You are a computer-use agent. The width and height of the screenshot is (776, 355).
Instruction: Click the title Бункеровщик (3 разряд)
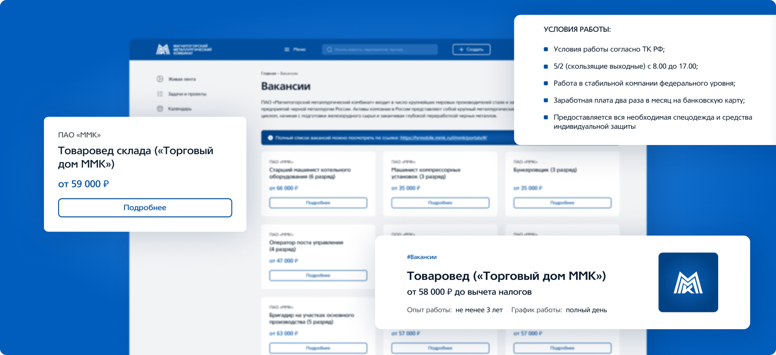(x=545, y=170)
